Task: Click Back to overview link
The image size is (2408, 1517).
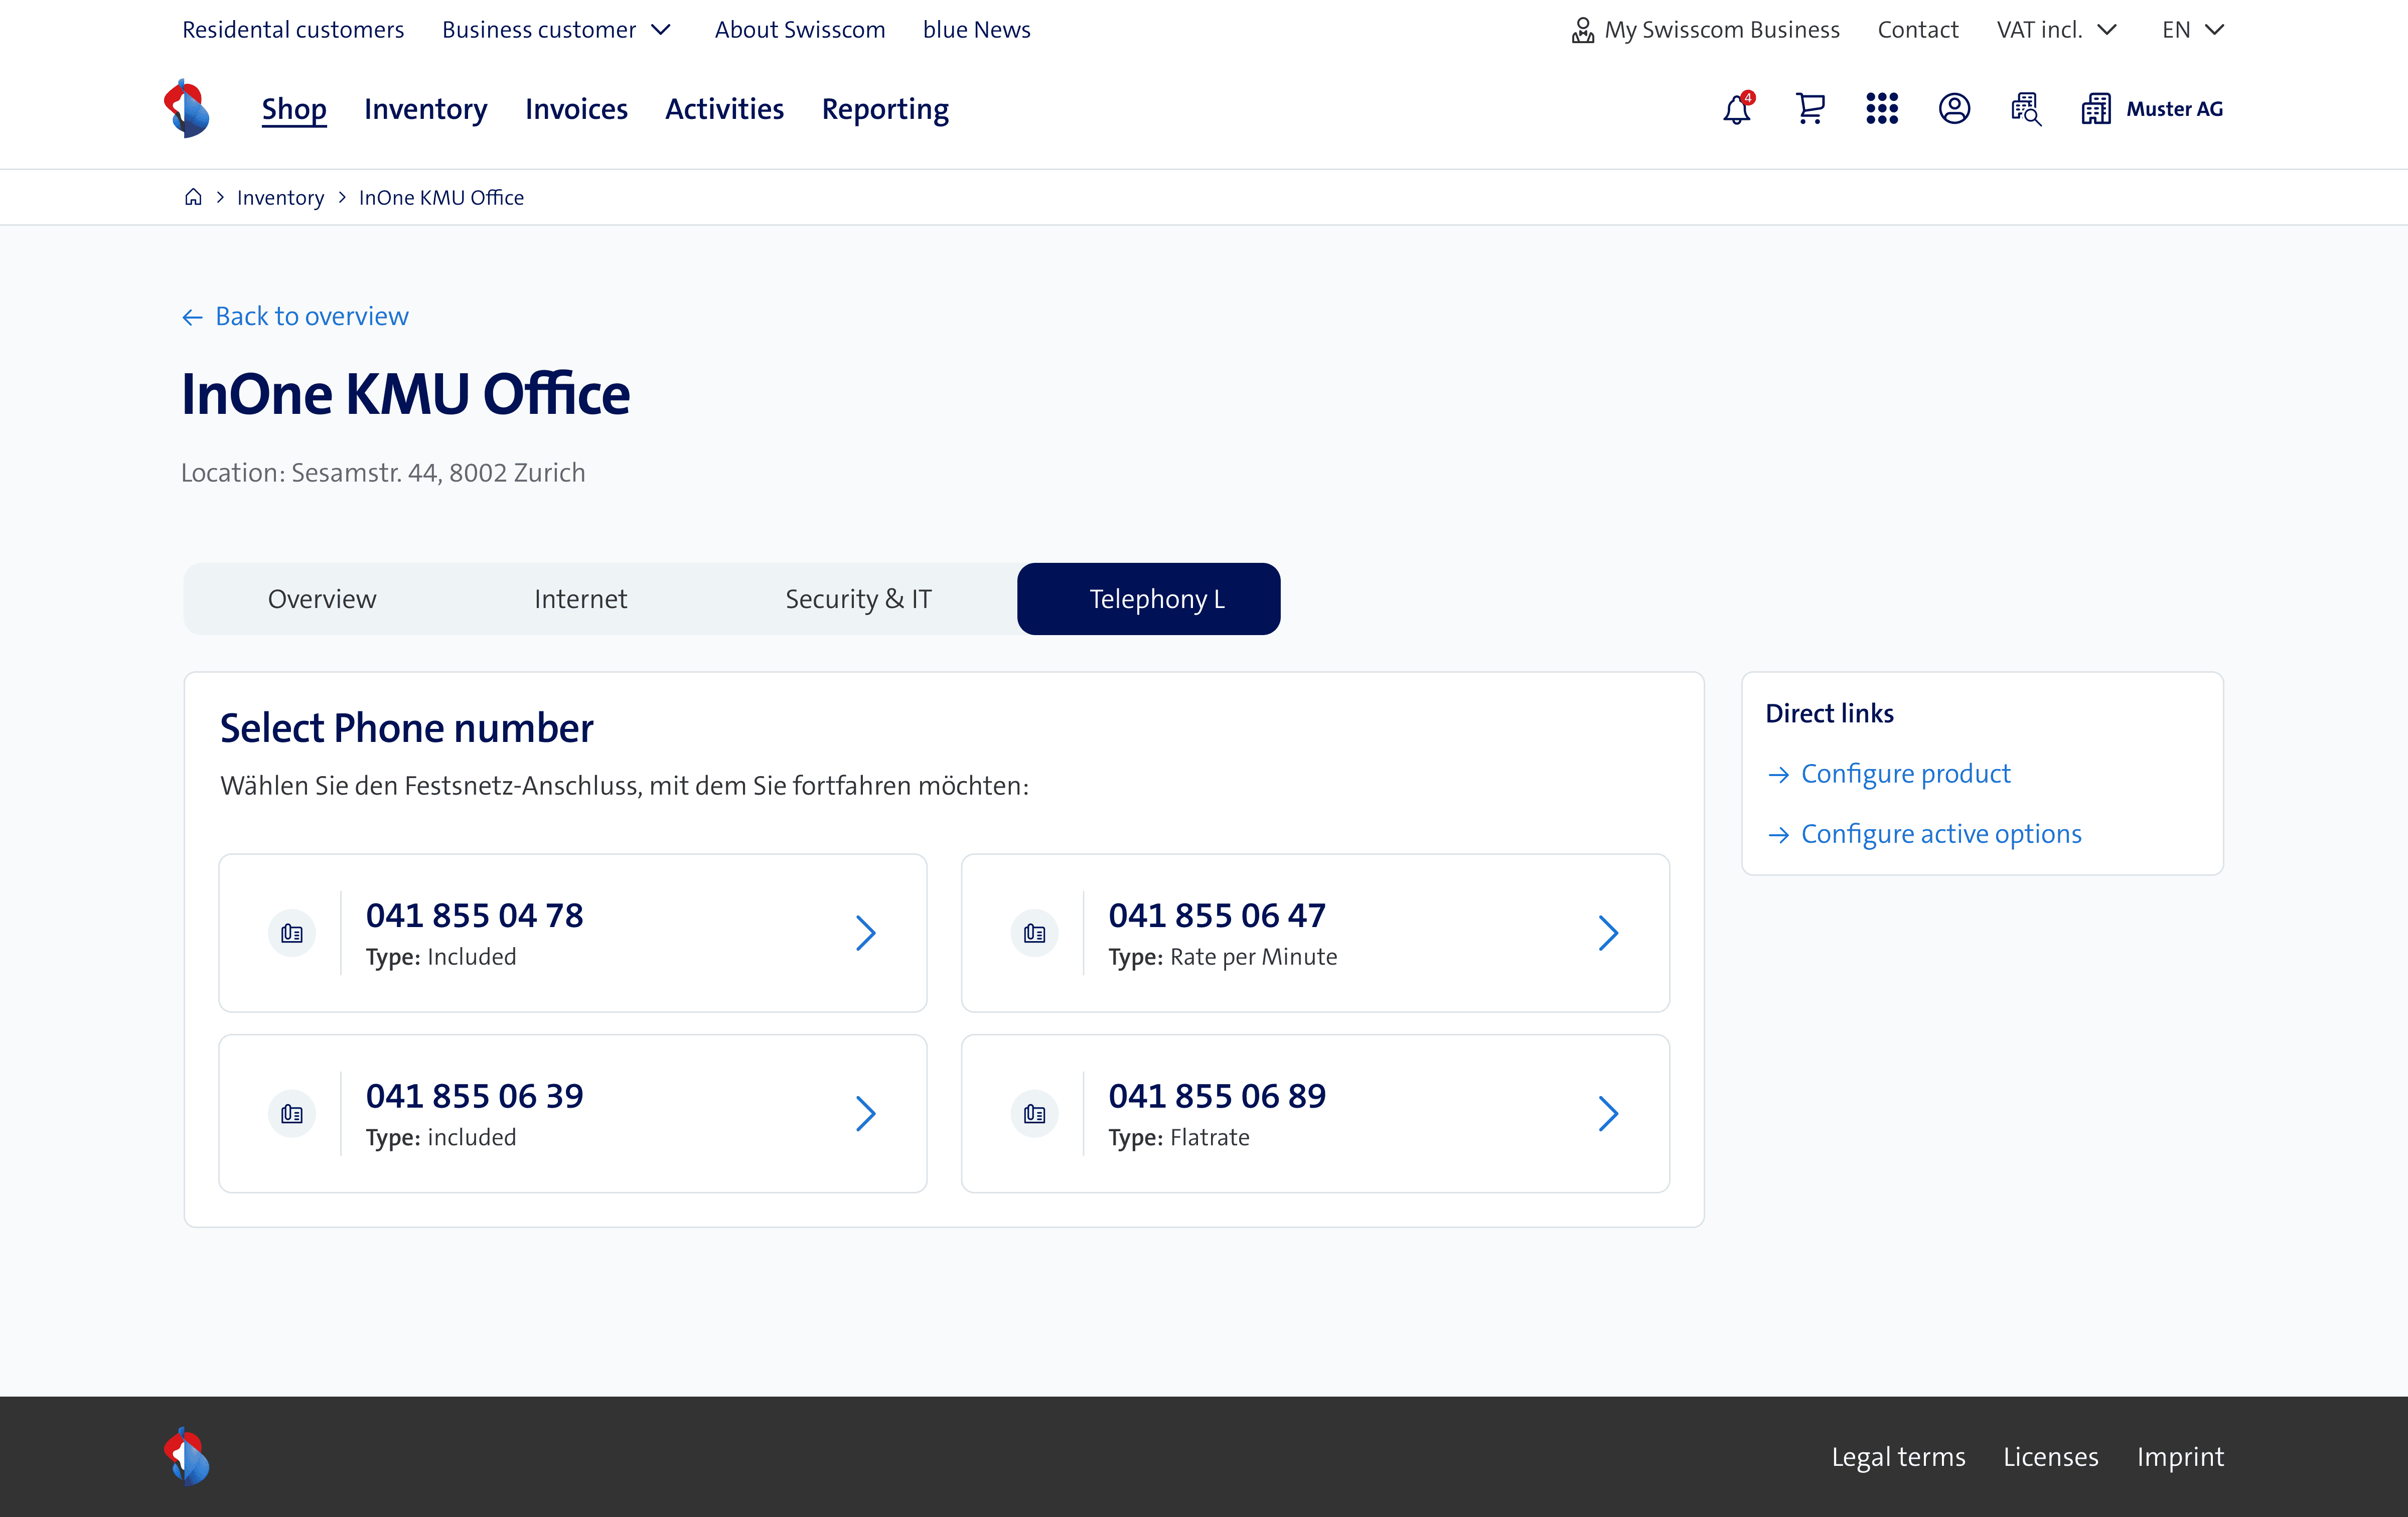Action: (312, 317)
